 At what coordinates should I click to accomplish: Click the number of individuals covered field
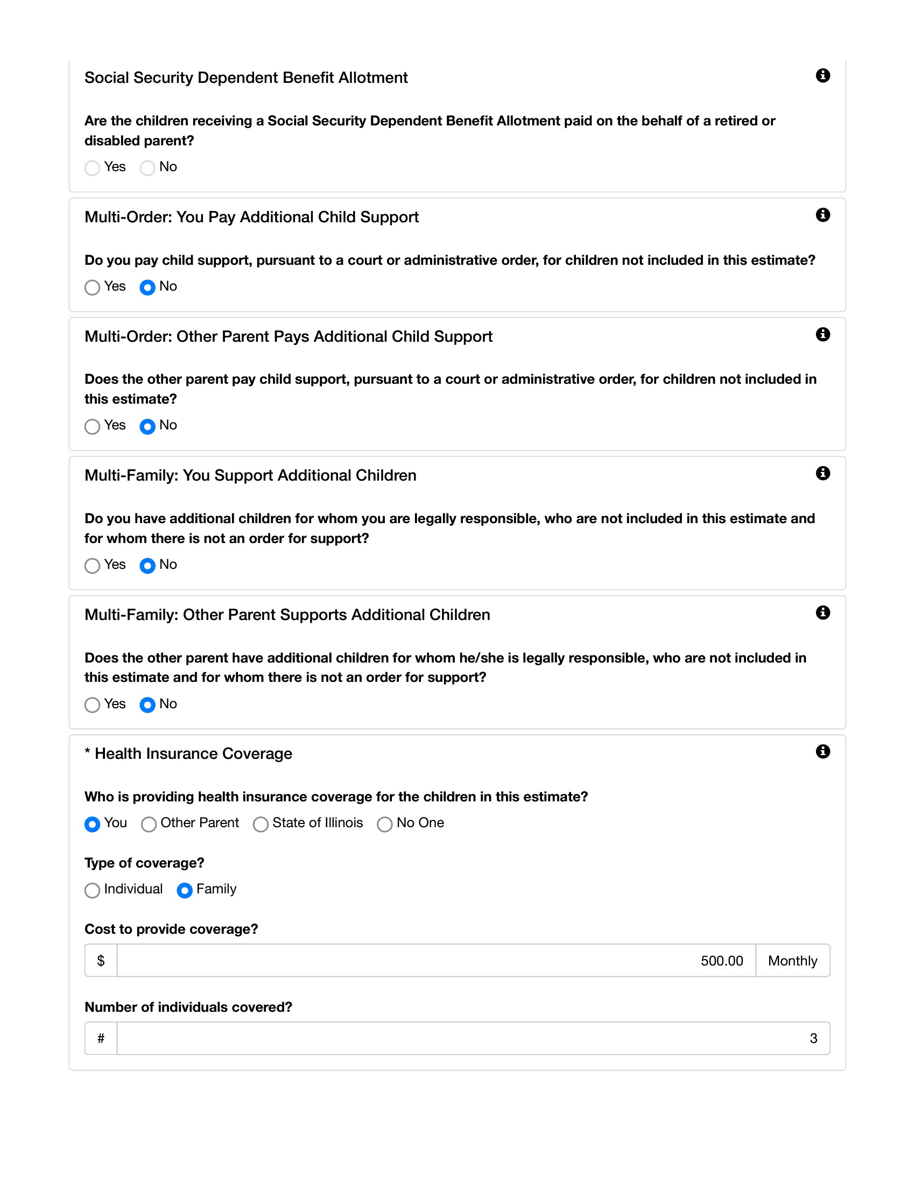click(473, 1038)
